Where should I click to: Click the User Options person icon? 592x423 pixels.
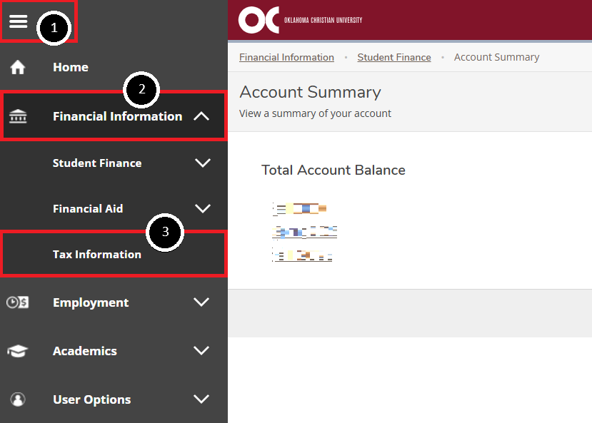(18, 399)
